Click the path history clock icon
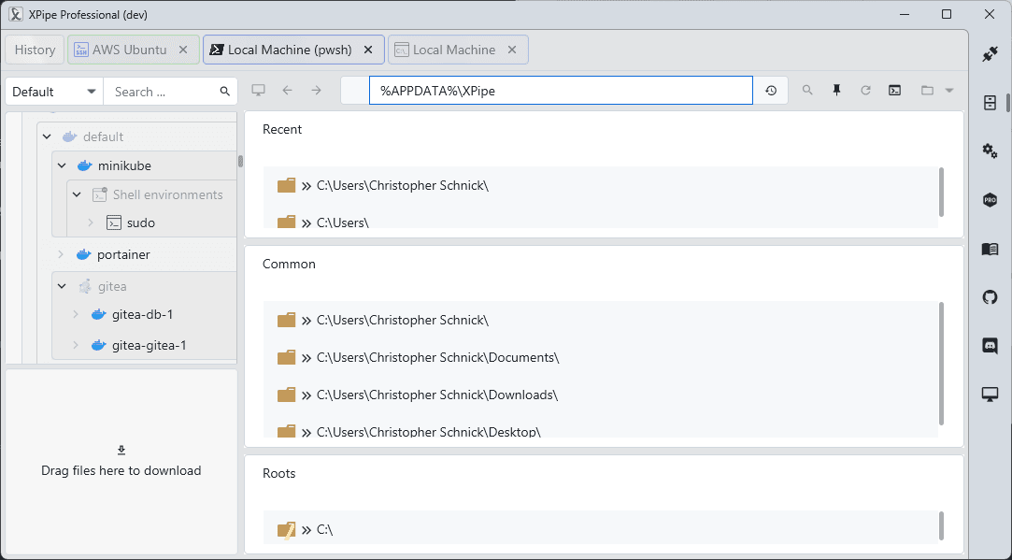 coord(771,91)
